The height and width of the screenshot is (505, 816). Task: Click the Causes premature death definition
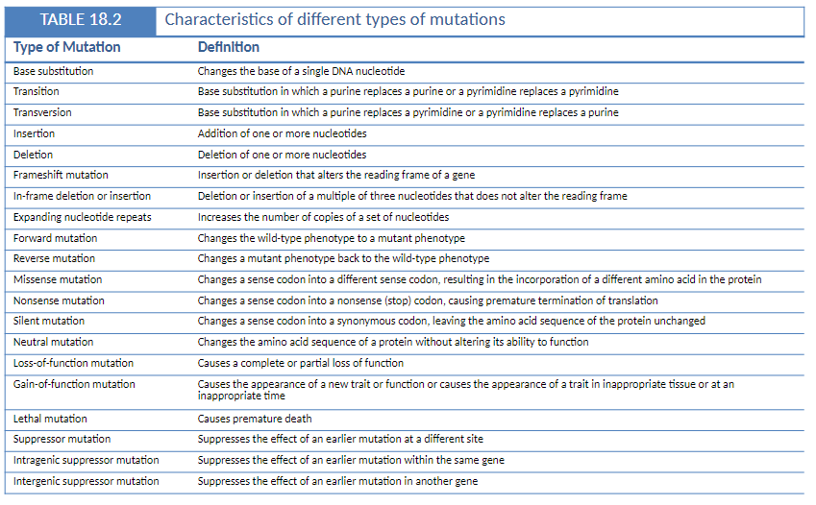click(x=255, y=419)
